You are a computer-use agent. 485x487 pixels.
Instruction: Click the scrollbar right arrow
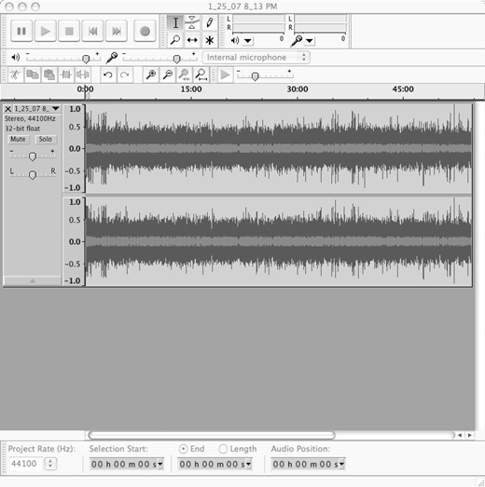469,435
